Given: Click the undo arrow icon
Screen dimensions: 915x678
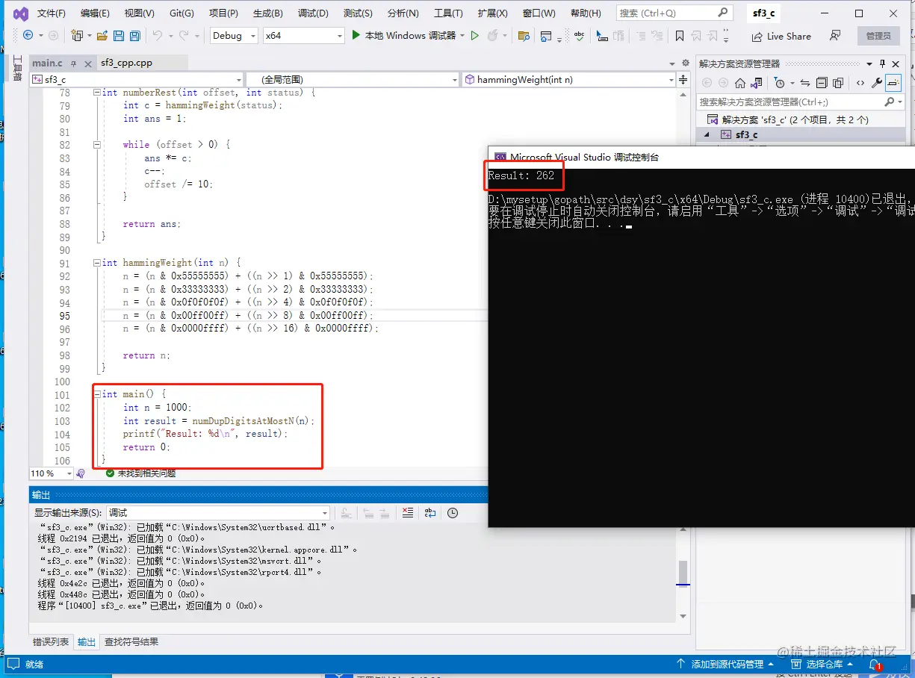Looking at the screenshot, I should tap(157, 35).
